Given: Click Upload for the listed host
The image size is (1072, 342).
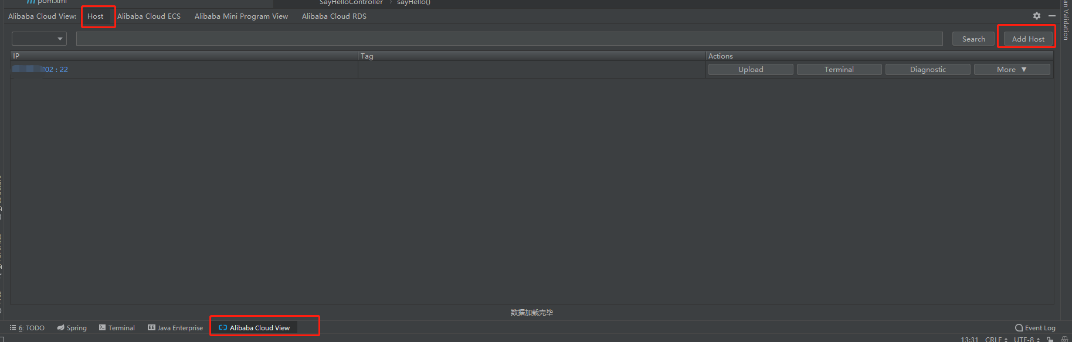Looking at the screenshot, I should pyautogui.click(x=751, y=69).
